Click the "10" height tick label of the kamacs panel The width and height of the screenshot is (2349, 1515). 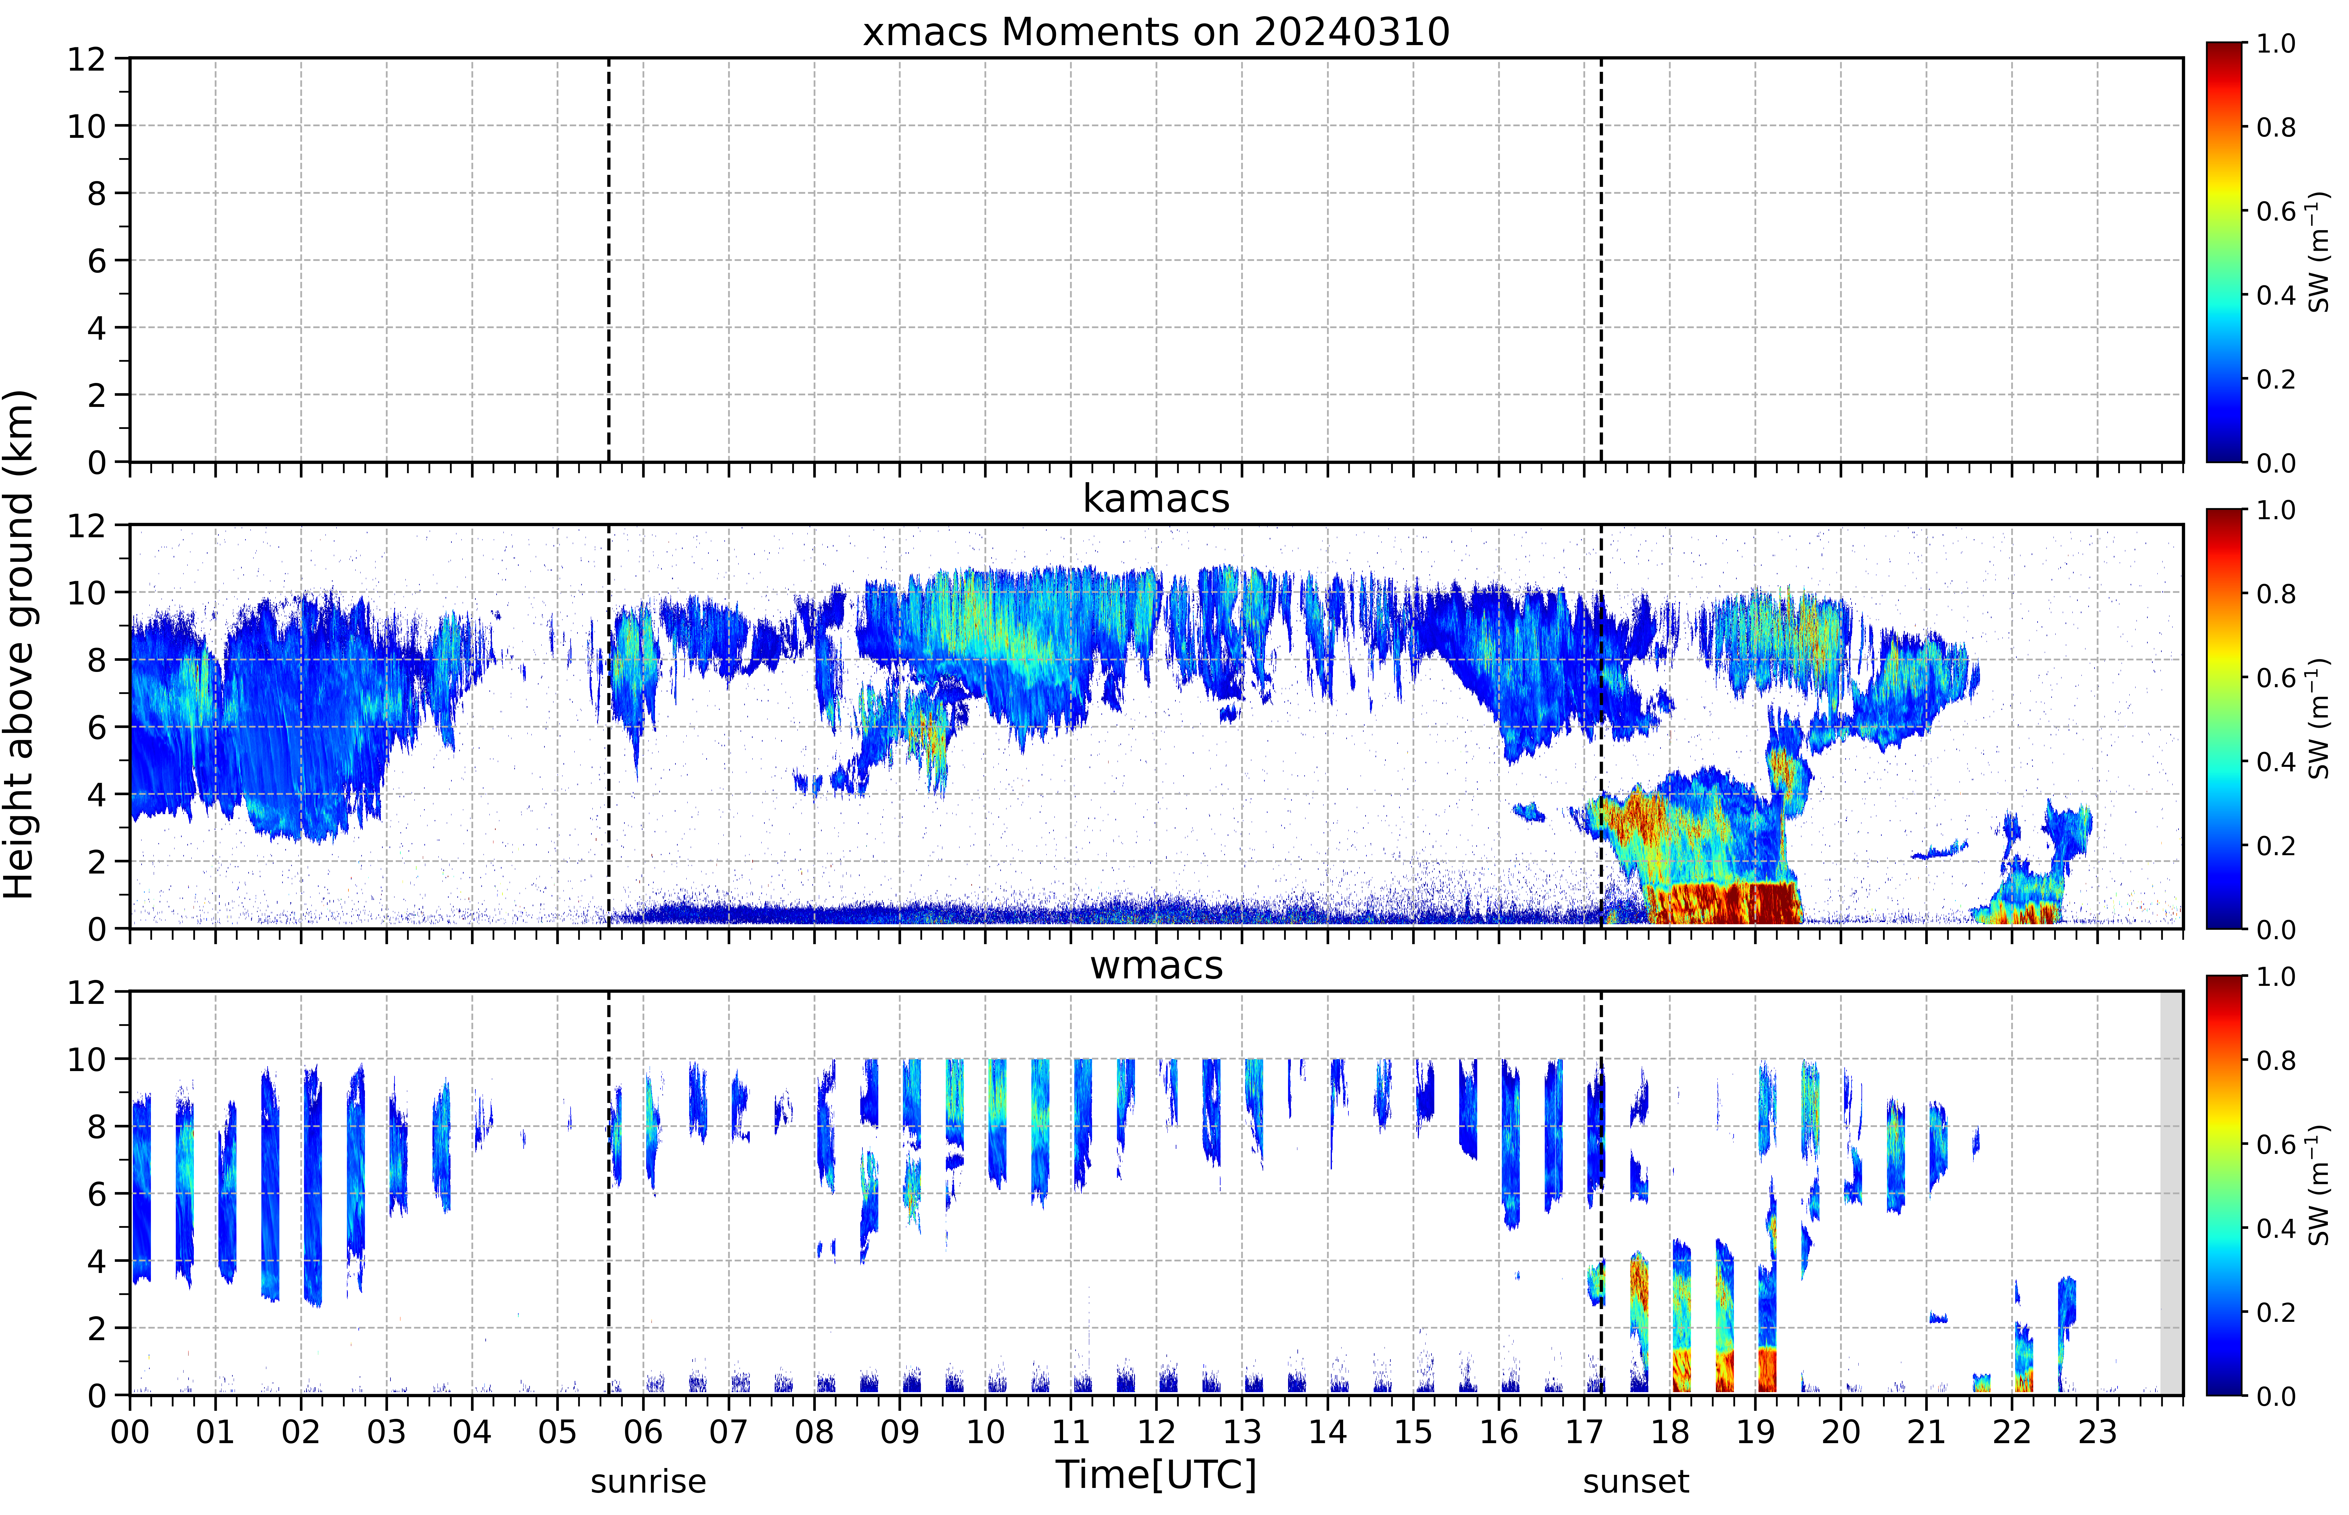coord(86,593)
